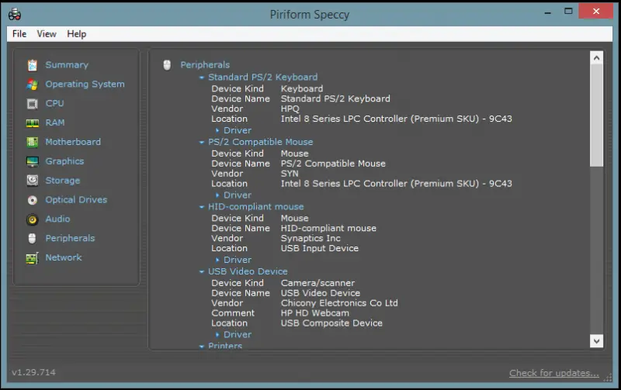The width and height of the screenshot is (621, 390).
Task: Go to the RAM section
Action: (55, 123)
